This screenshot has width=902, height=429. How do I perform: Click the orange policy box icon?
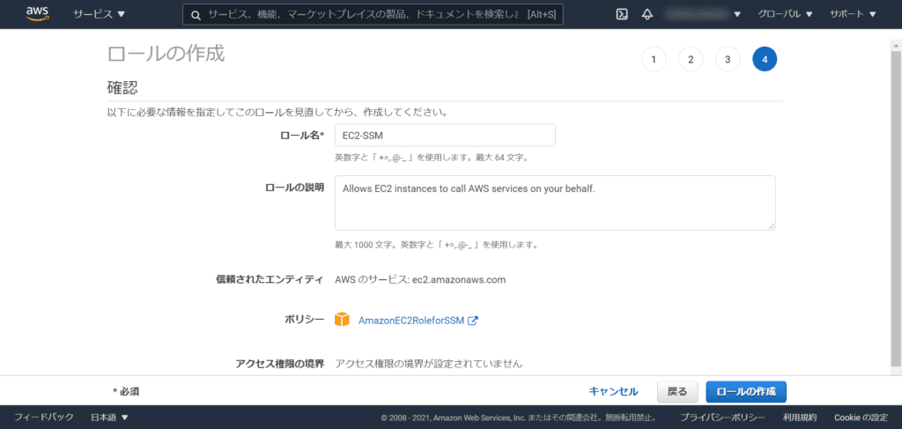[x=343, y=320]
